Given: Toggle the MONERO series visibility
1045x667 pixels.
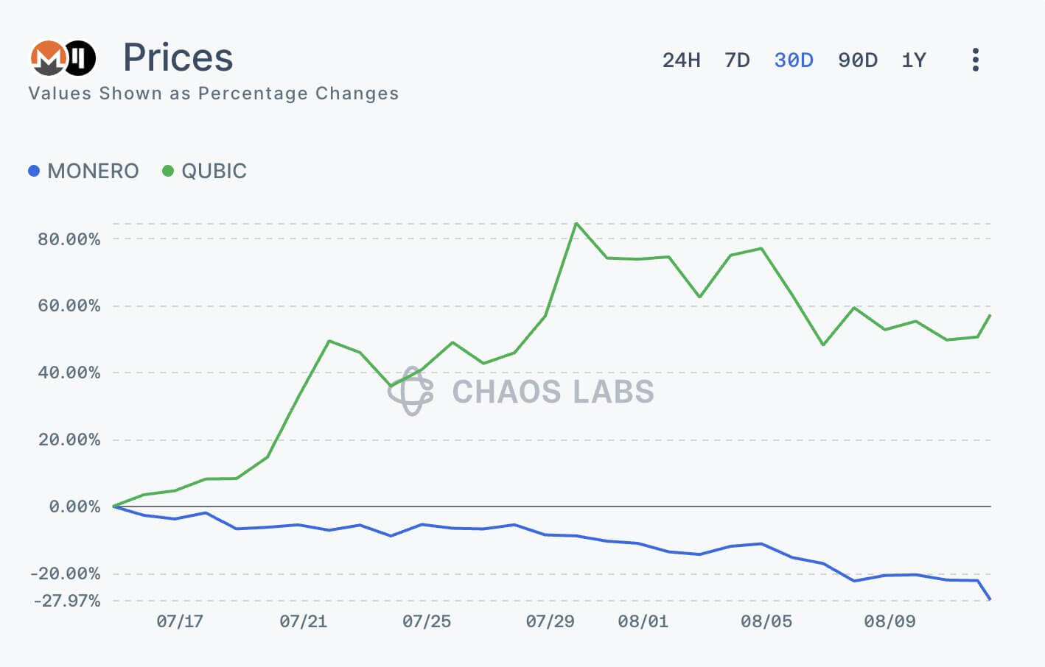Looking at the screenshot, I should click(x=92, y=170).
